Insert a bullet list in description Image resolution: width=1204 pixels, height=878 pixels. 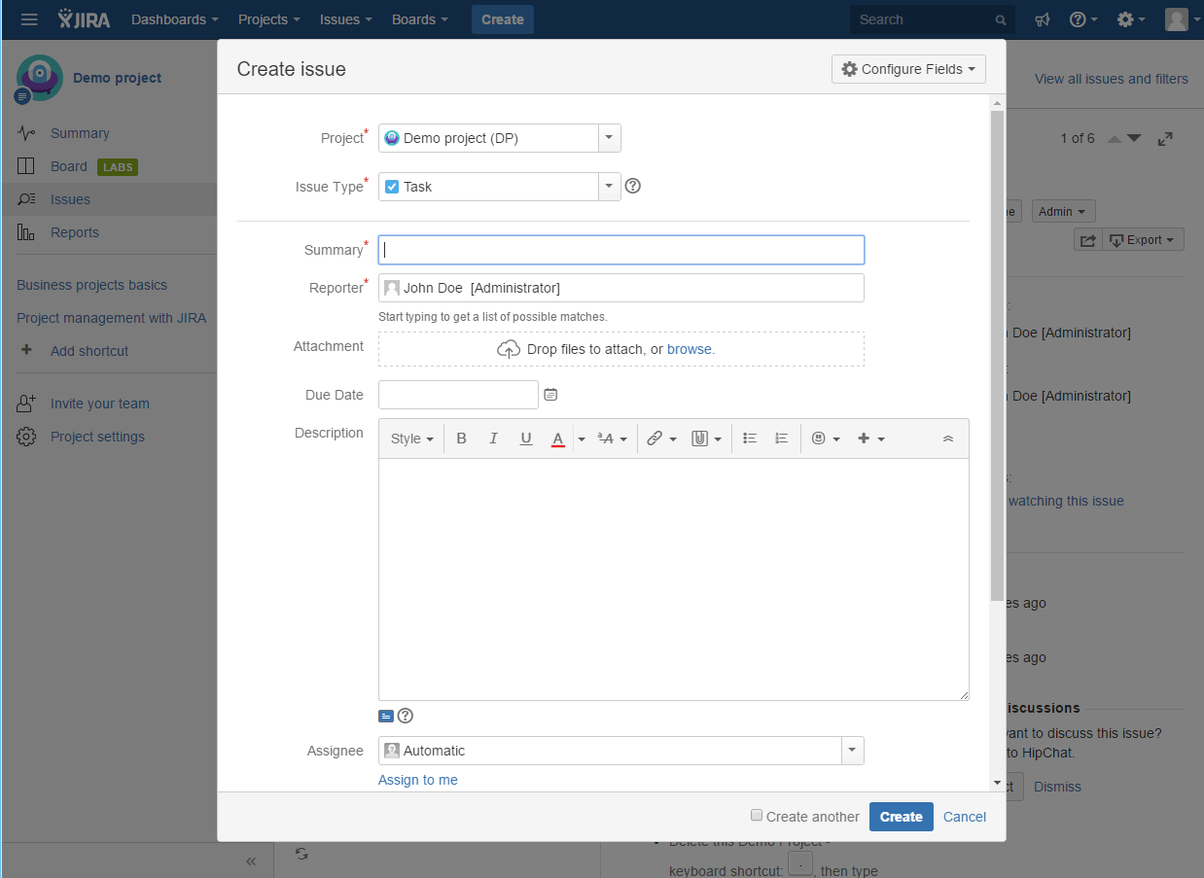(x=750, y=439)
